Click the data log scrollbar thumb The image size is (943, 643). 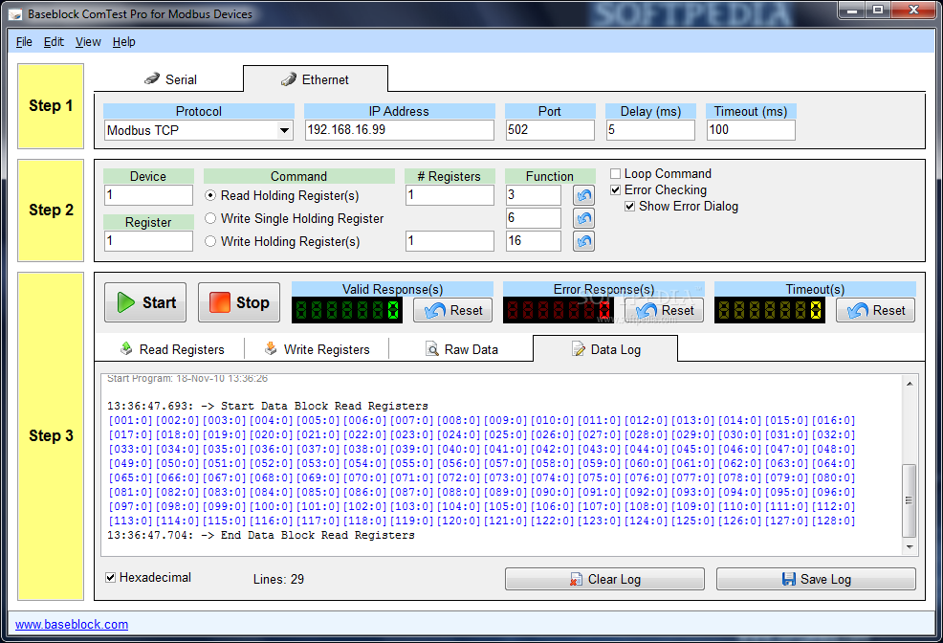[910, 500]
